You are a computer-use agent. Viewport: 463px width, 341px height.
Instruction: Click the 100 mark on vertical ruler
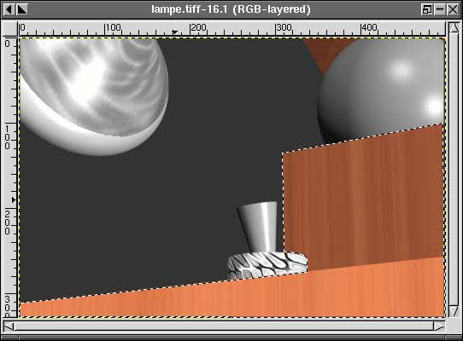(x=7, y=137)
